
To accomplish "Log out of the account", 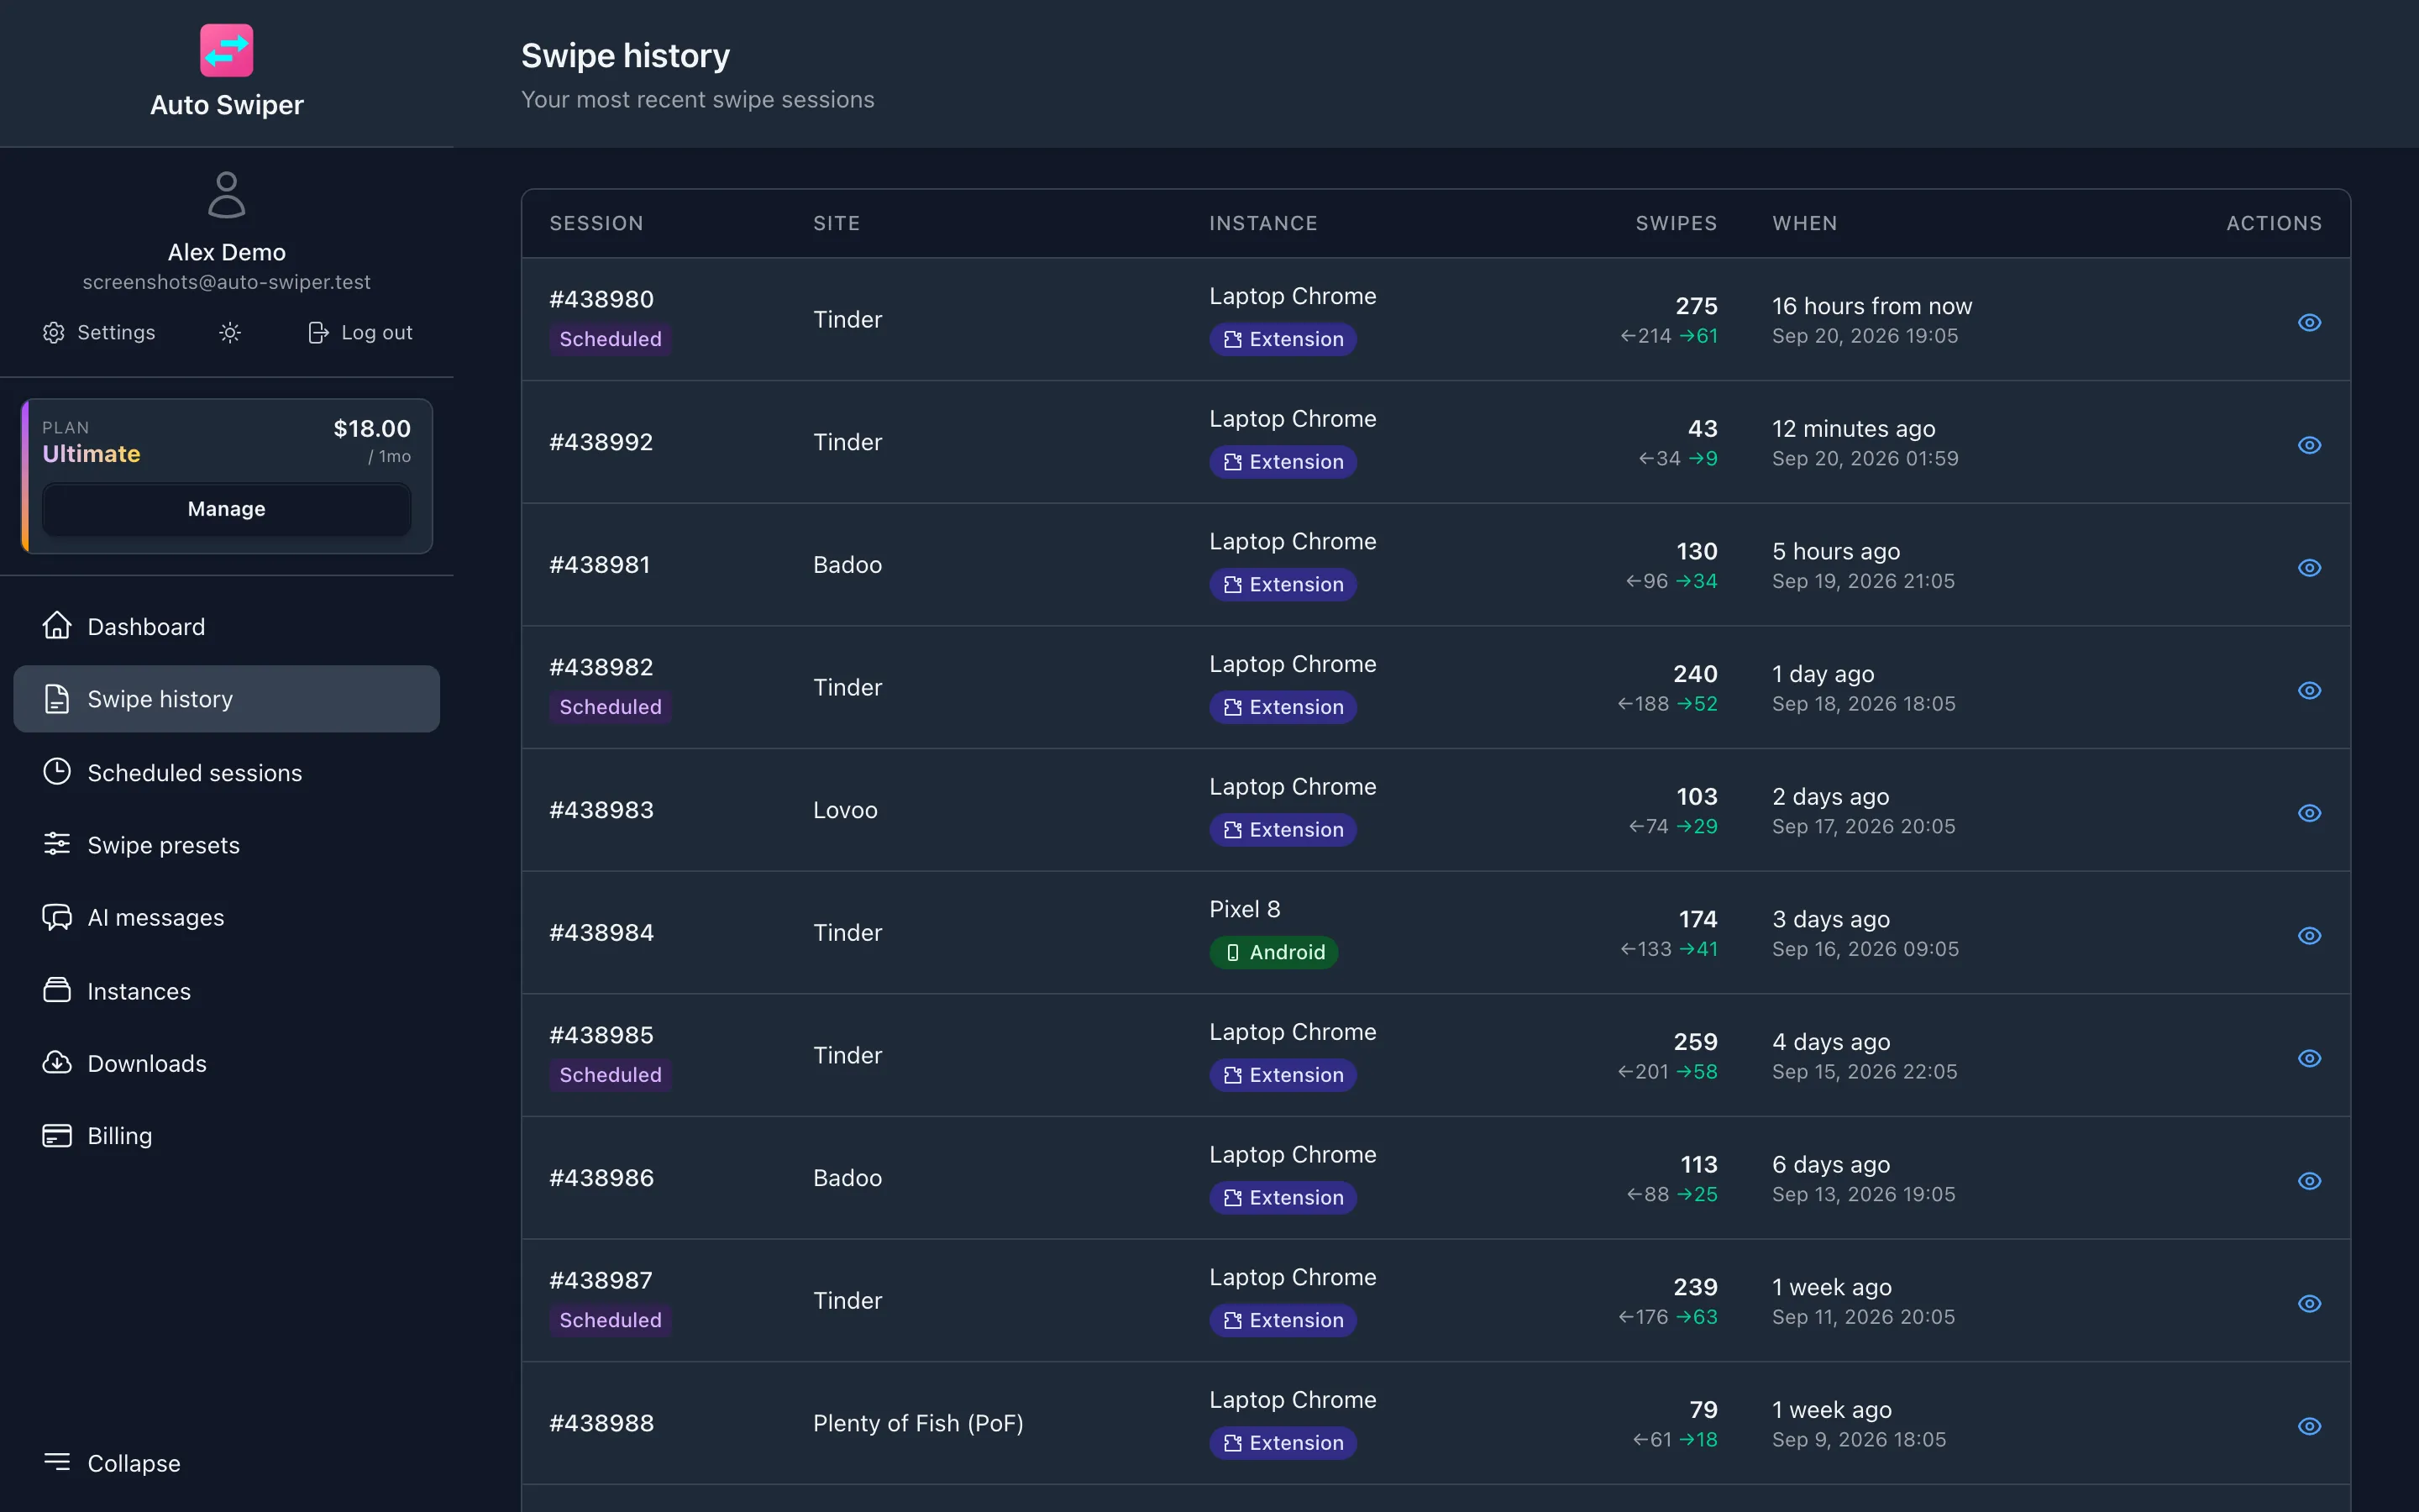I will click(x=359, y=333).
